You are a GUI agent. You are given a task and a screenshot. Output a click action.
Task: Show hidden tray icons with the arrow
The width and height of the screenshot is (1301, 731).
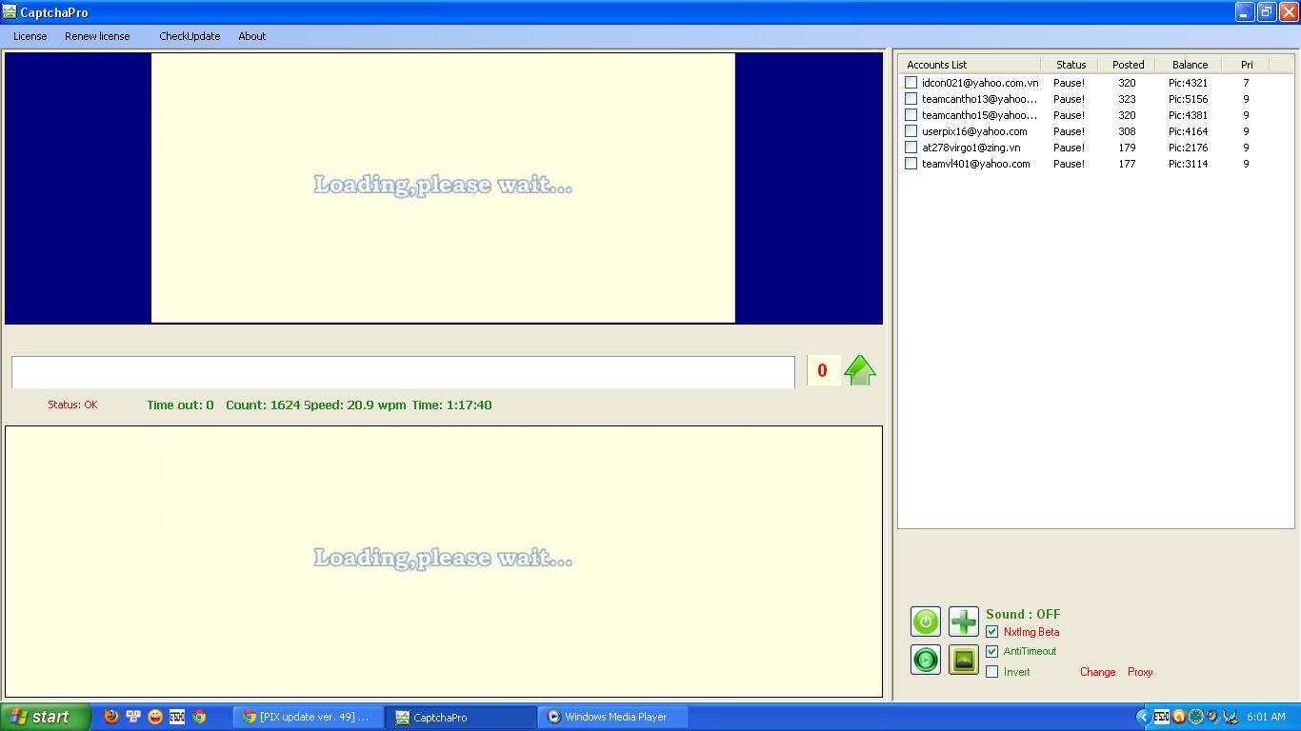pos(1144,717)
